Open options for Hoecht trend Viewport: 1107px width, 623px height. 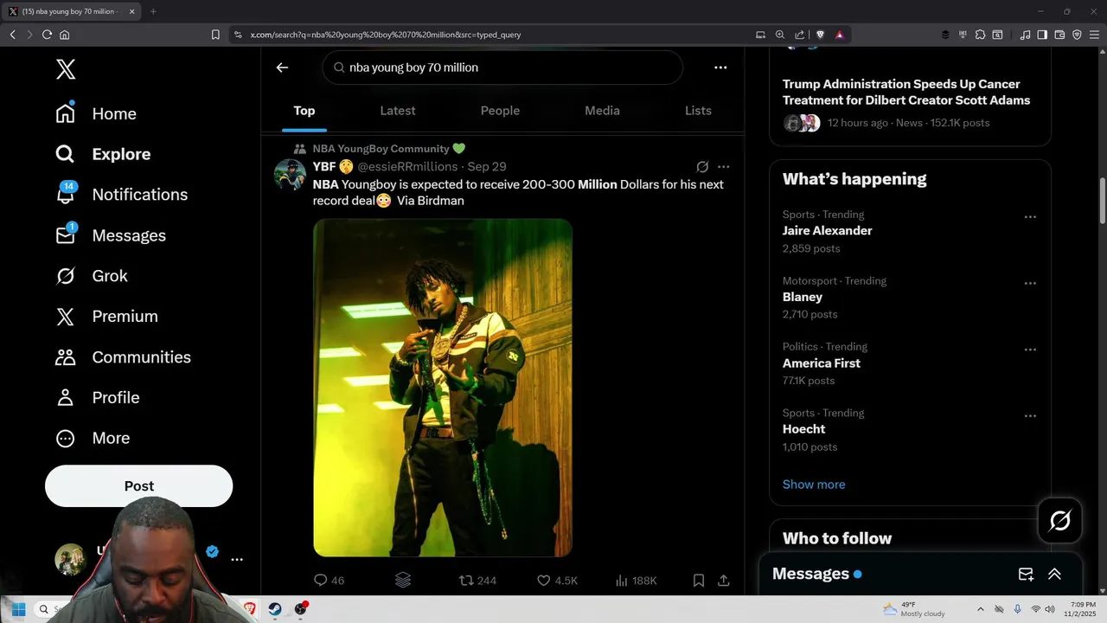pos(1030,416)
